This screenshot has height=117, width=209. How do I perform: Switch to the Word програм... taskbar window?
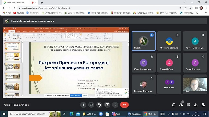tap(134, 114)
